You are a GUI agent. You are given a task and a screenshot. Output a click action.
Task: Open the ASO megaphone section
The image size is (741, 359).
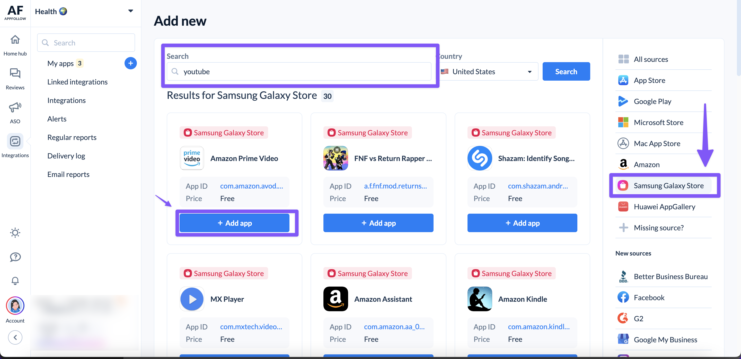point(15,112)
